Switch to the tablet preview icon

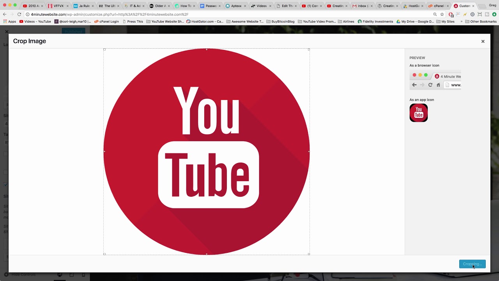pos(71,274)
